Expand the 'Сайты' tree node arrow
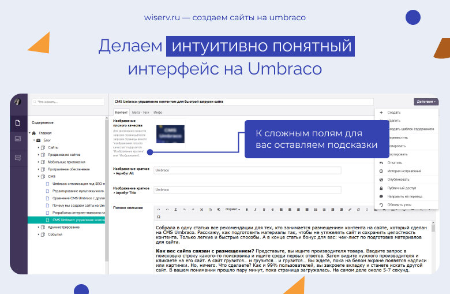The width and height of the screenshot is (450, 294). coord(39,147)
